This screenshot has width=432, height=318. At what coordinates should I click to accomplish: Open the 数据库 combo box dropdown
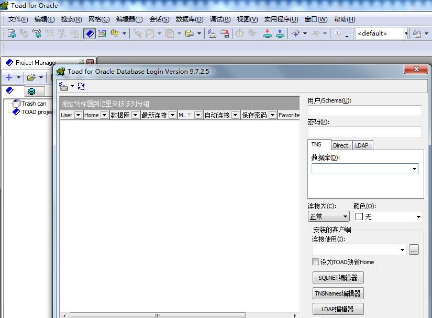414,169
